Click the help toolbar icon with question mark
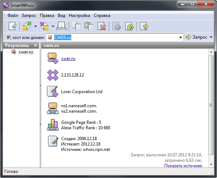The width and height of the screenshot is (217, 178). [144, 26]
